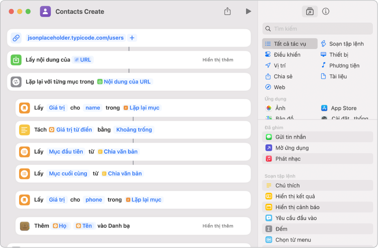
Task: Show more for Lấy nội dung của URL
Action: coord(218,60)
